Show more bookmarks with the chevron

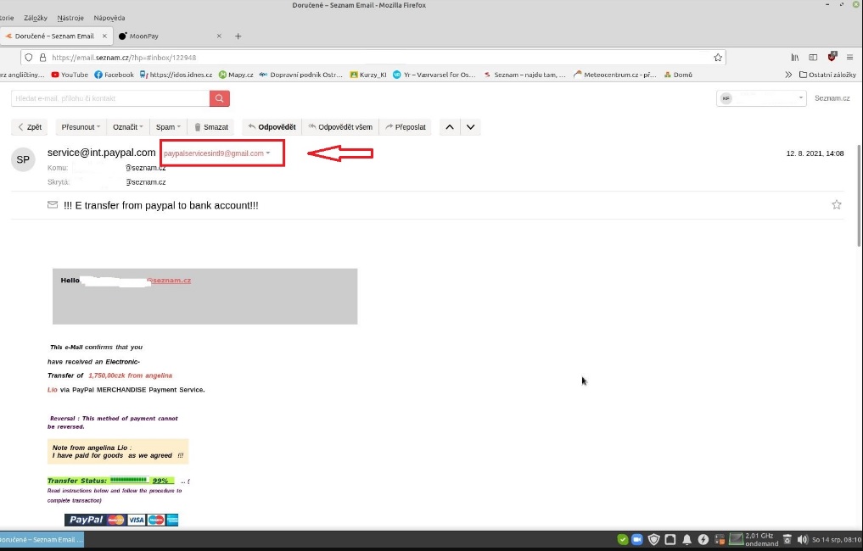(x=788, y=75)
